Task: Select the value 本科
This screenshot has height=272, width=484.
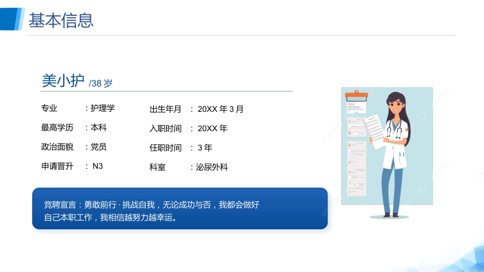Action: point(98,128)
